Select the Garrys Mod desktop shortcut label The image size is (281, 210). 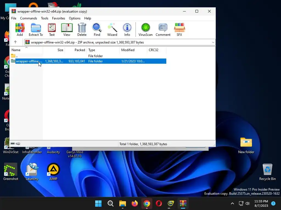tap(75, 154)
